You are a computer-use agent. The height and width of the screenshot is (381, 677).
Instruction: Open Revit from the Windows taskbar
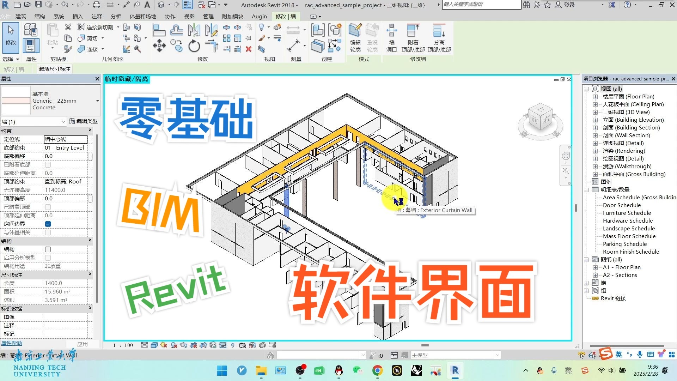(x=455, y=371)
